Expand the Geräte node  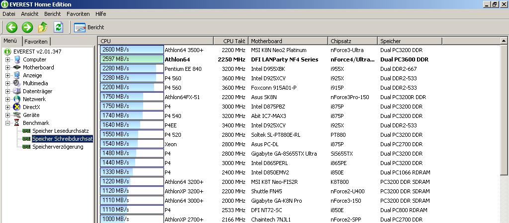[x=7, y=115]
